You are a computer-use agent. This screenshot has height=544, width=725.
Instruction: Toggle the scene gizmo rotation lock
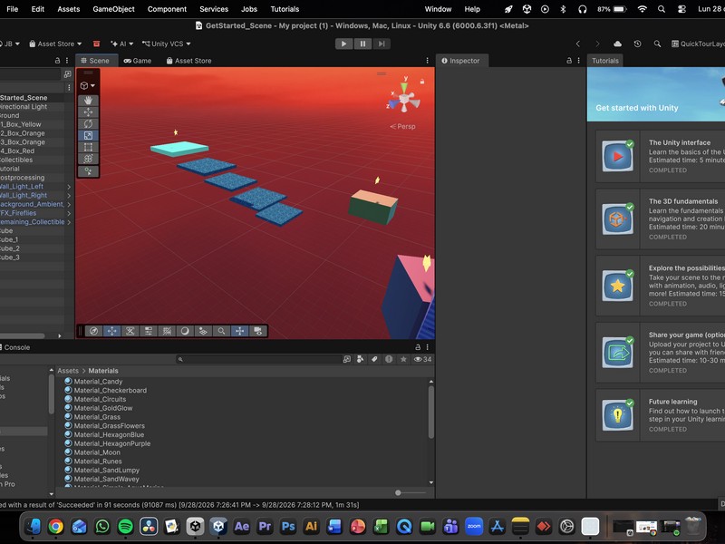(422, 82)
